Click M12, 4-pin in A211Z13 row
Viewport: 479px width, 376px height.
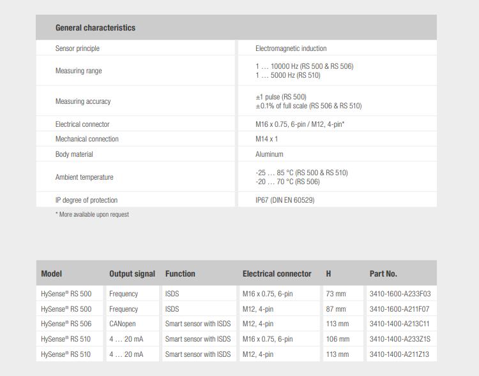tap(258, 355)
